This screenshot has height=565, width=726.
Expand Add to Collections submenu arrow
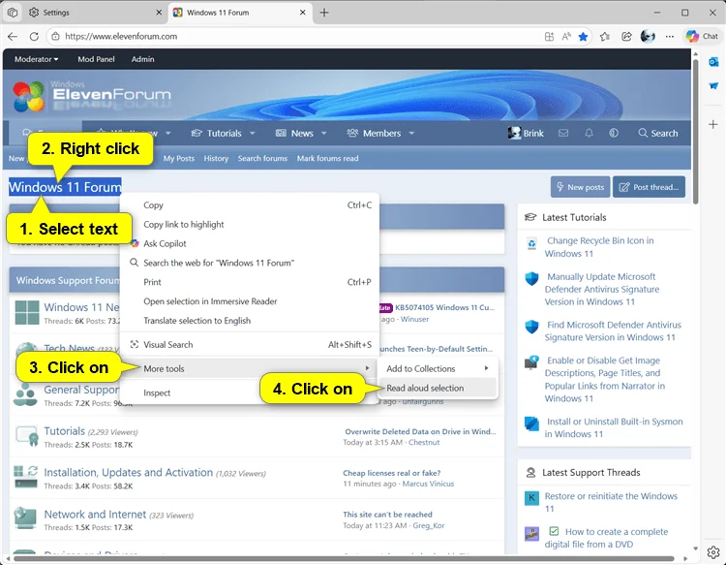coord(486,368)
